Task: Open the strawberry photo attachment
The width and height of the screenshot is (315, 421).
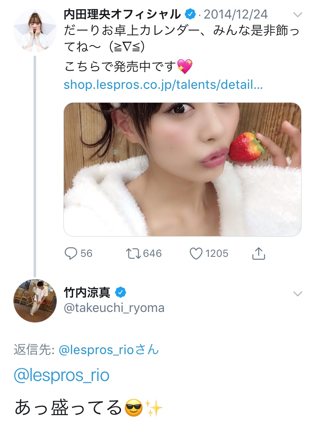Action: point(182,169)
